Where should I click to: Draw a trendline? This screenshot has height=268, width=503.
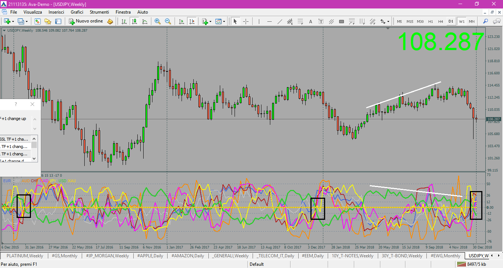(x=279, y=21)
